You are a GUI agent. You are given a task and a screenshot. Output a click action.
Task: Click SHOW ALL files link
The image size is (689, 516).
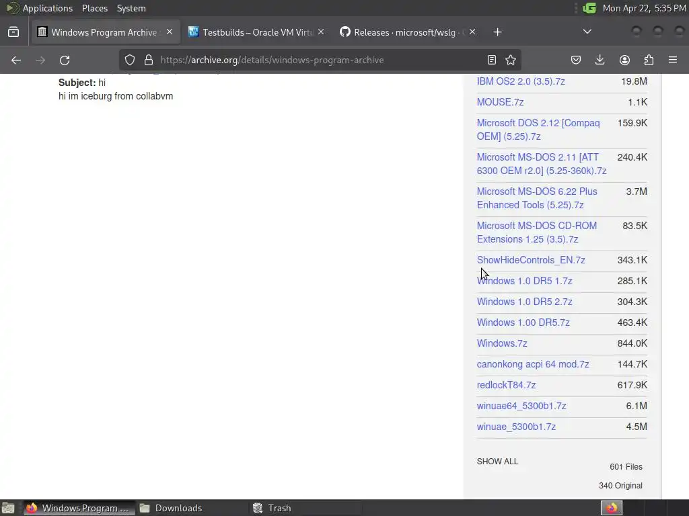click(x=497, y=462)
